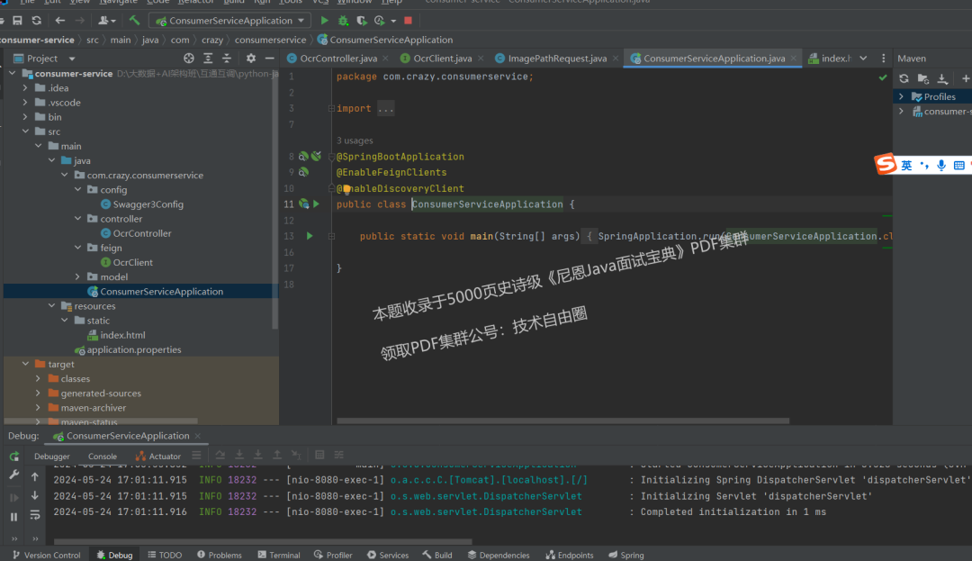Image resolution: width=972 pixels, height=561 pixels.
Task: Expand the model package
Action: point(77,276)
